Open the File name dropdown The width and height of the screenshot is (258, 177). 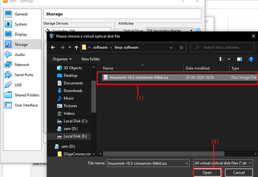pyautogui.click(x=186, y=163)
